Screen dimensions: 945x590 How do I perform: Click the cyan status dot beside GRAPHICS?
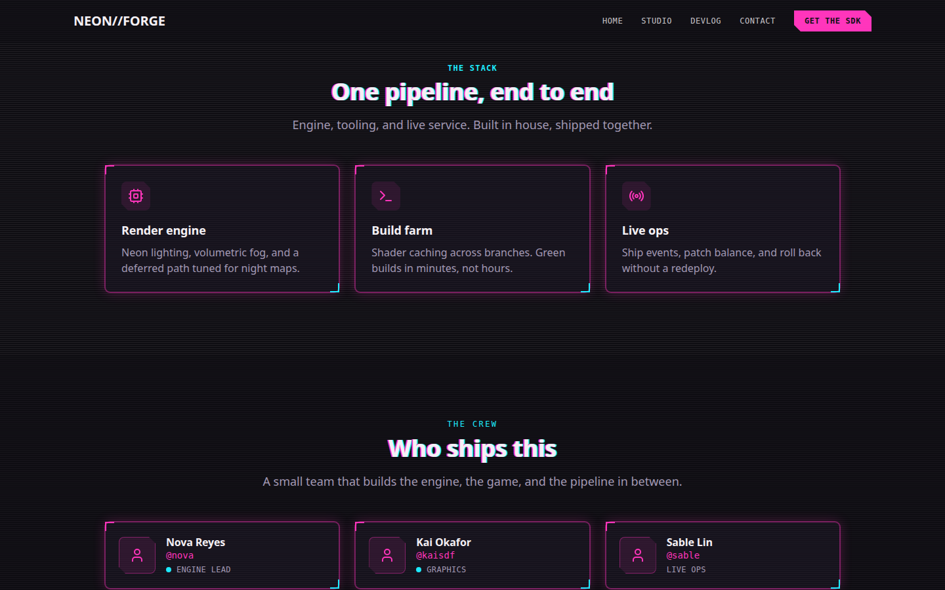point(419,570)
